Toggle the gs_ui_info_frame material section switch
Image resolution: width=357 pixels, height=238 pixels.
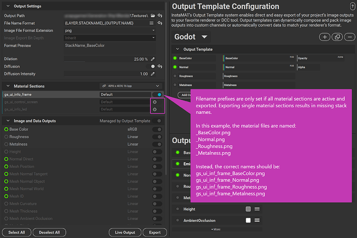click(x=157, y=94)
